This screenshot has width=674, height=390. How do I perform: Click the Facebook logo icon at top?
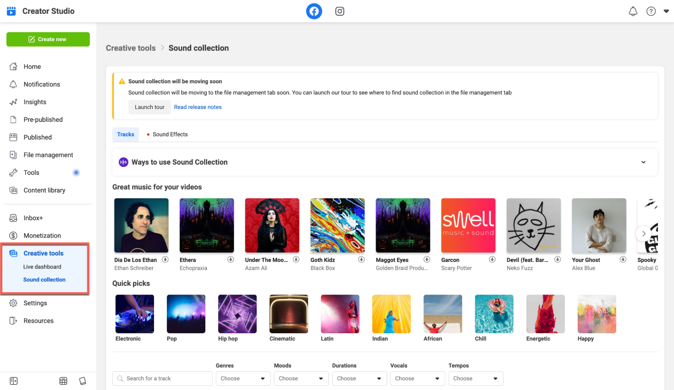point(314,11)
